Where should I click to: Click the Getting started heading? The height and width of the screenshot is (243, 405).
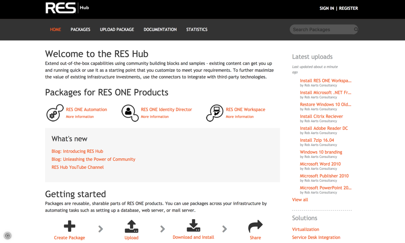coord(76,194)
